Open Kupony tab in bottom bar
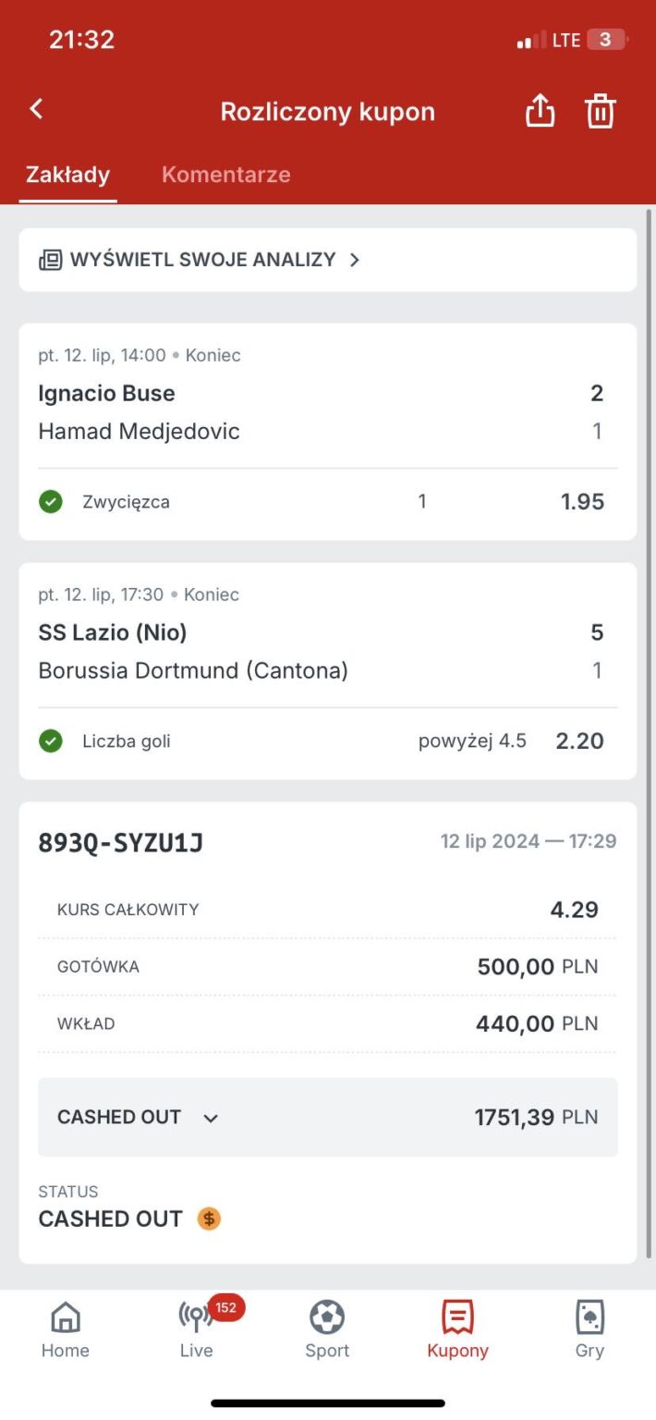Viewport: 656px width, 1420px height. point(457,1329)
